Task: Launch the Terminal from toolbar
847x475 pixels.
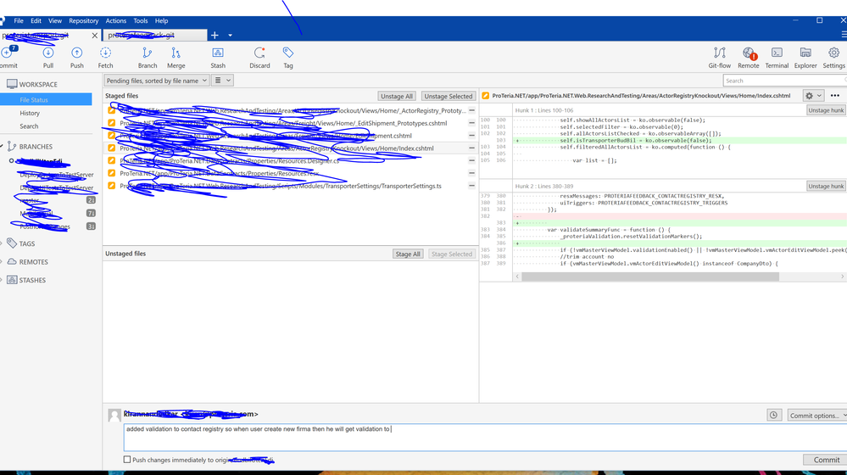Action: tap(777, 58)
